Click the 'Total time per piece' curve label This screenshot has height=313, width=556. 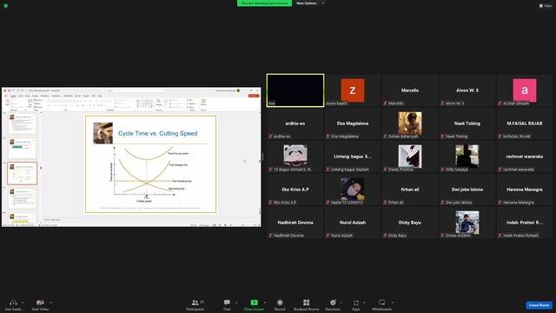click(x=178, y=153)
